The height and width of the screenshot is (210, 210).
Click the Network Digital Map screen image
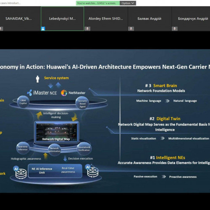click(57, 132)
